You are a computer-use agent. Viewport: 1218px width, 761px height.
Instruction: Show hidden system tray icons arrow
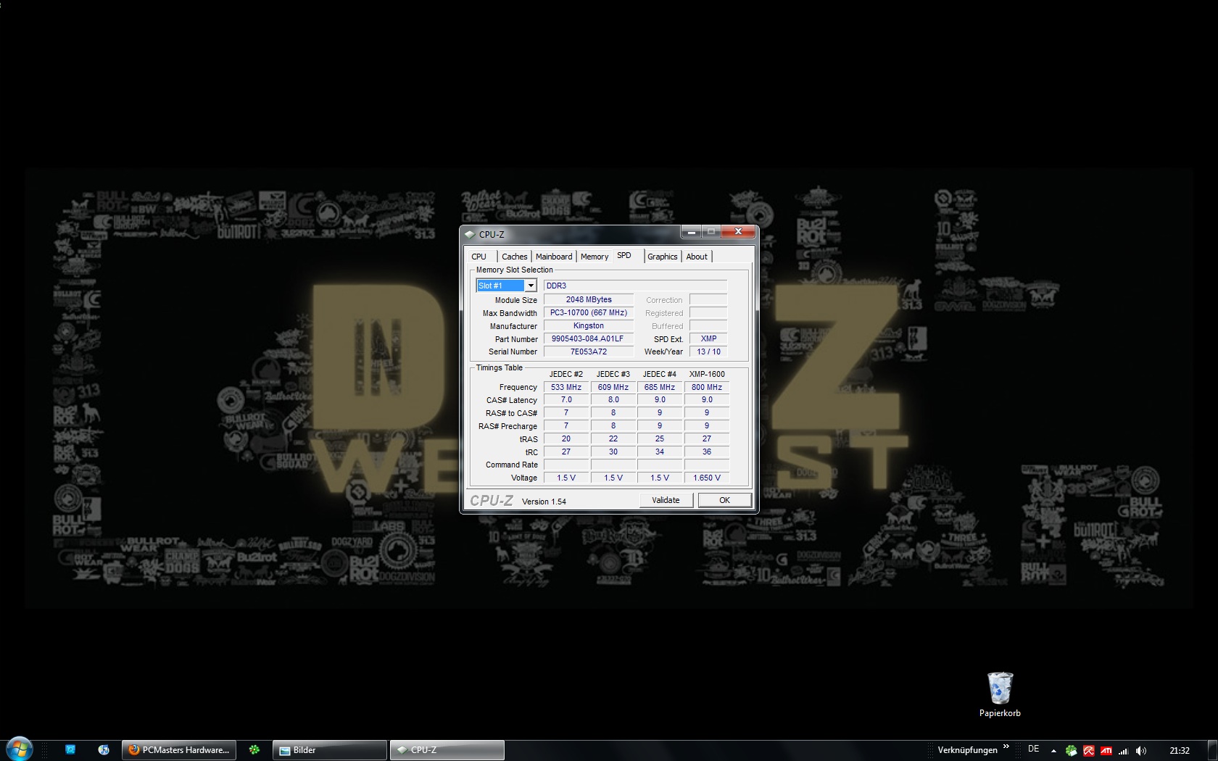tap(1053, 751)
